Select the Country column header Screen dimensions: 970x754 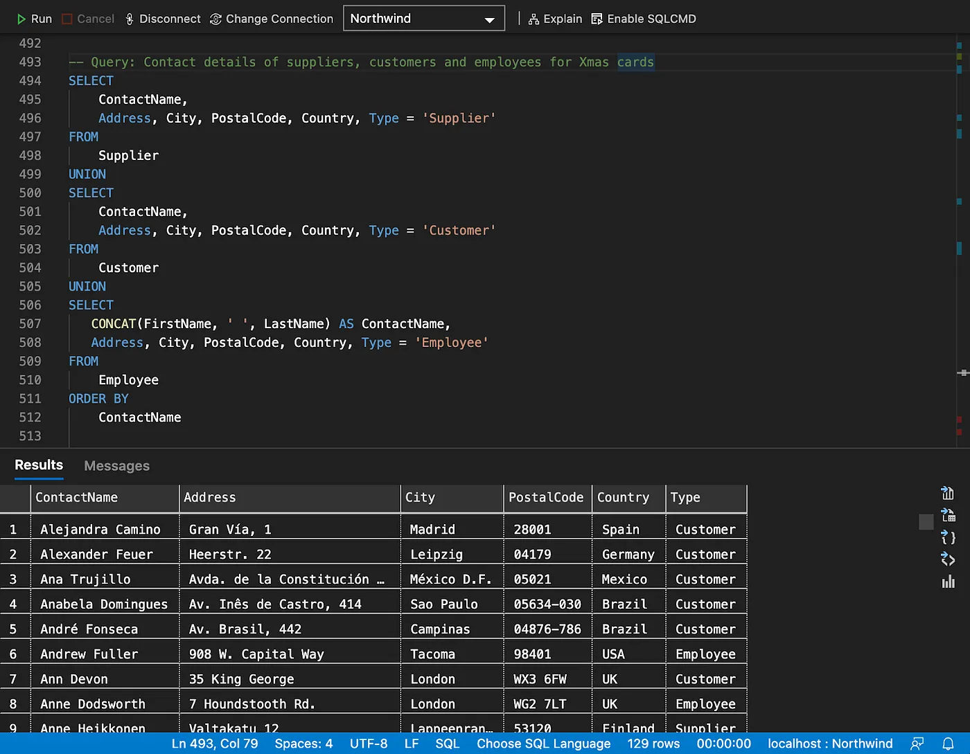(x=628, y=498)
